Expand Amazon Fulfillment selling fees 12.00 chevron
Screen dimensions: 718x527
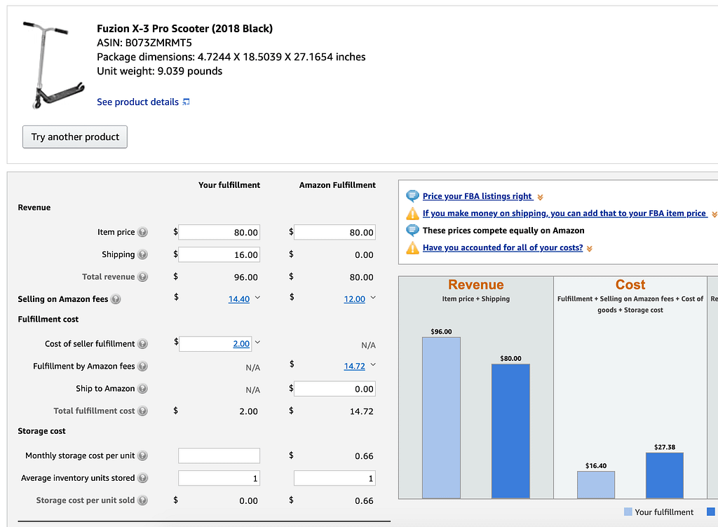[373, 298]
